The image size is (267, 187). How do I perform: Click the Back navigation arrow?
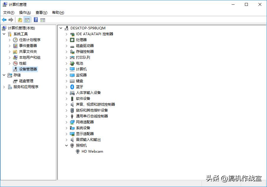pyautogui.click(x=4, y=20)
